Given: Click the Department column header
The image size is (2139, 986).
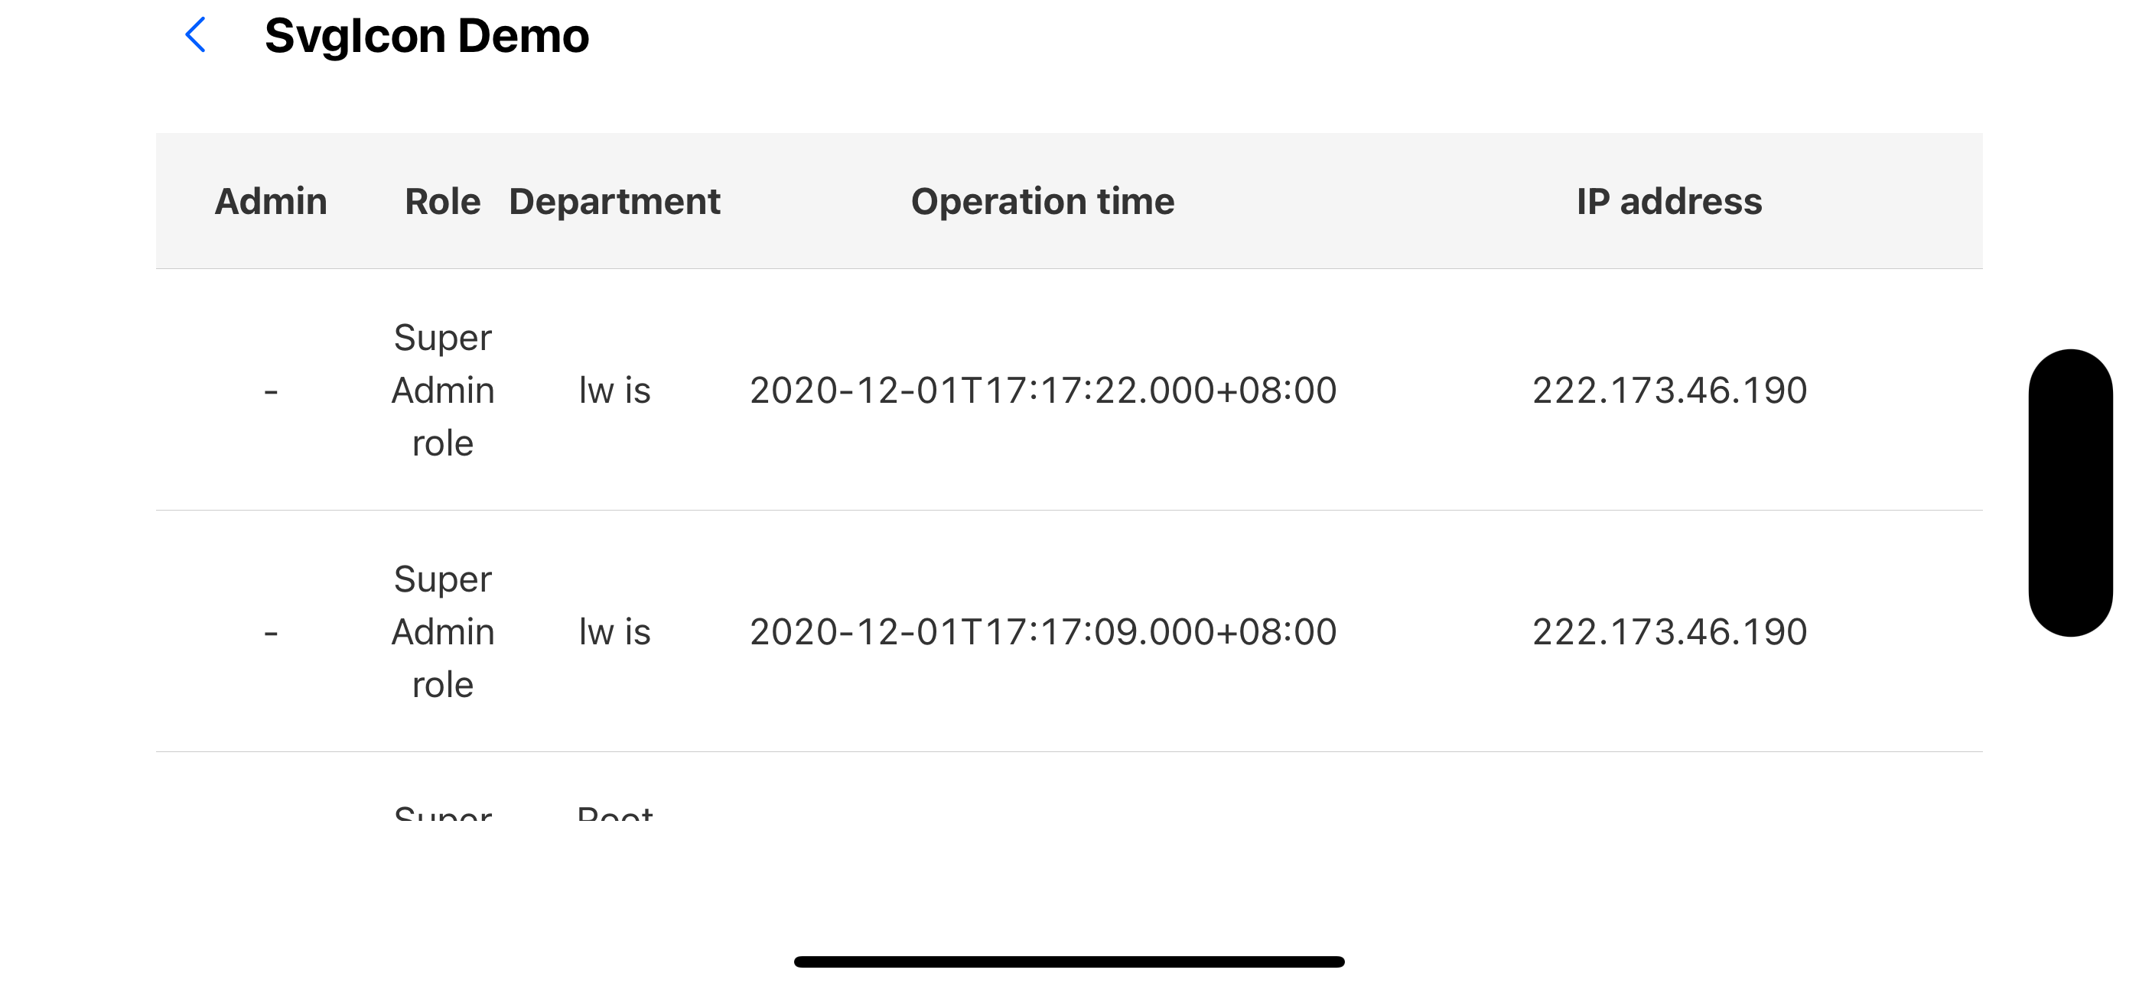Looking at the screenshot, I should (x=614, y=201).
